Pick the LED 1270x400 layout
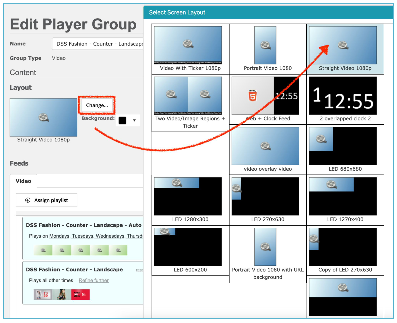 (x=345, y=200)
